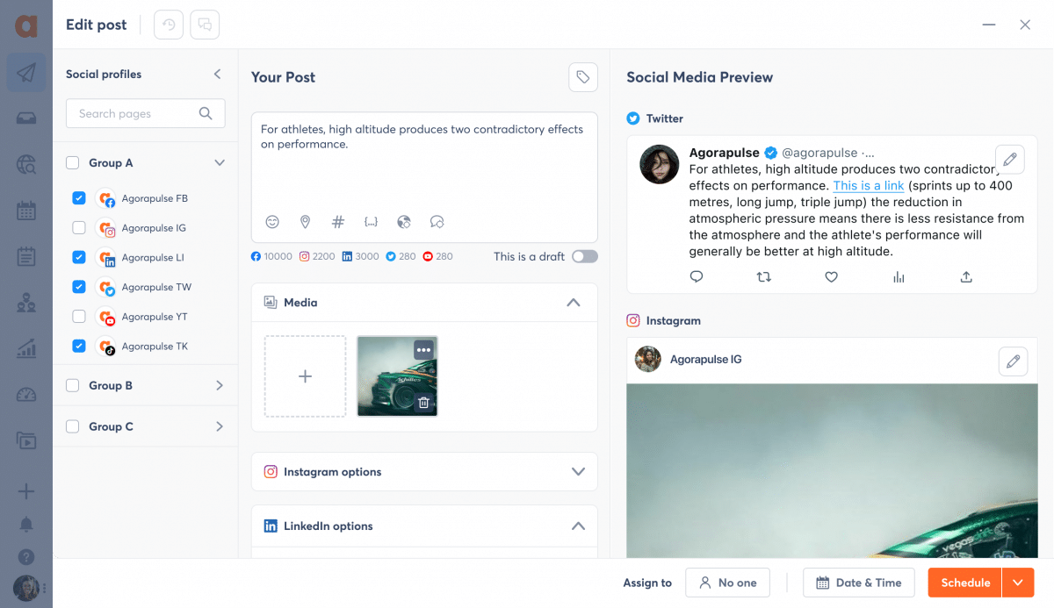Screen dimensions: 1054x608
Task: Assign the post using No one button
Action: (x=727, y=583)
